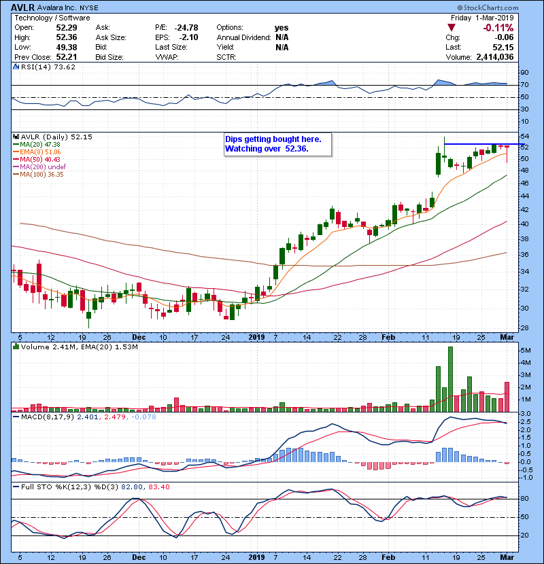The width and height of the screenshot is (544, 564).
Task: Click the MACD(8,17,9) panel label
Action: pyautogui.click(x=48, y=417)
